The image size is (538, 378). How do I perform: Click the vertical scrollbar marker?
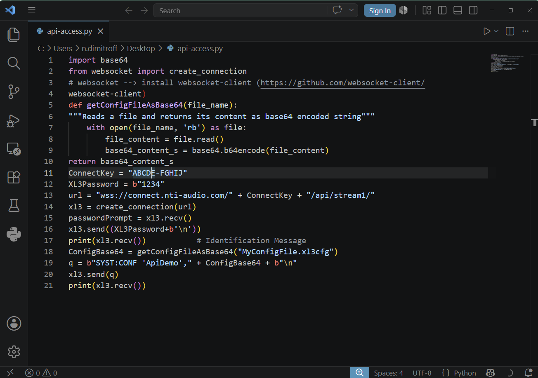[x=535, y=122]
